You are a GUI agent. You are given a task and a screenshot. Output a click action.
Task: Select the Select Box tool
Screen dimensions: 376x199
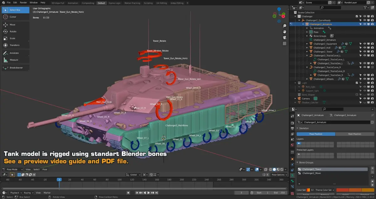click(16, 10)
